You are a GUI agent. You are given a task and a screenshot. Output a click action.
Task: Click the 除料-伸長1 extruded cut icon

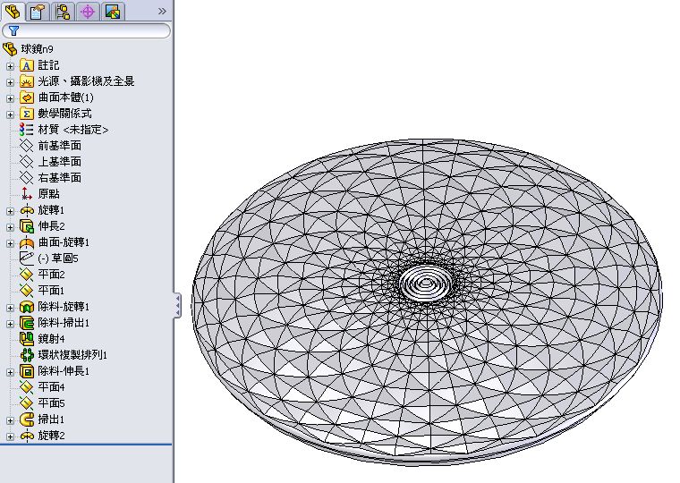coord(27,371)
